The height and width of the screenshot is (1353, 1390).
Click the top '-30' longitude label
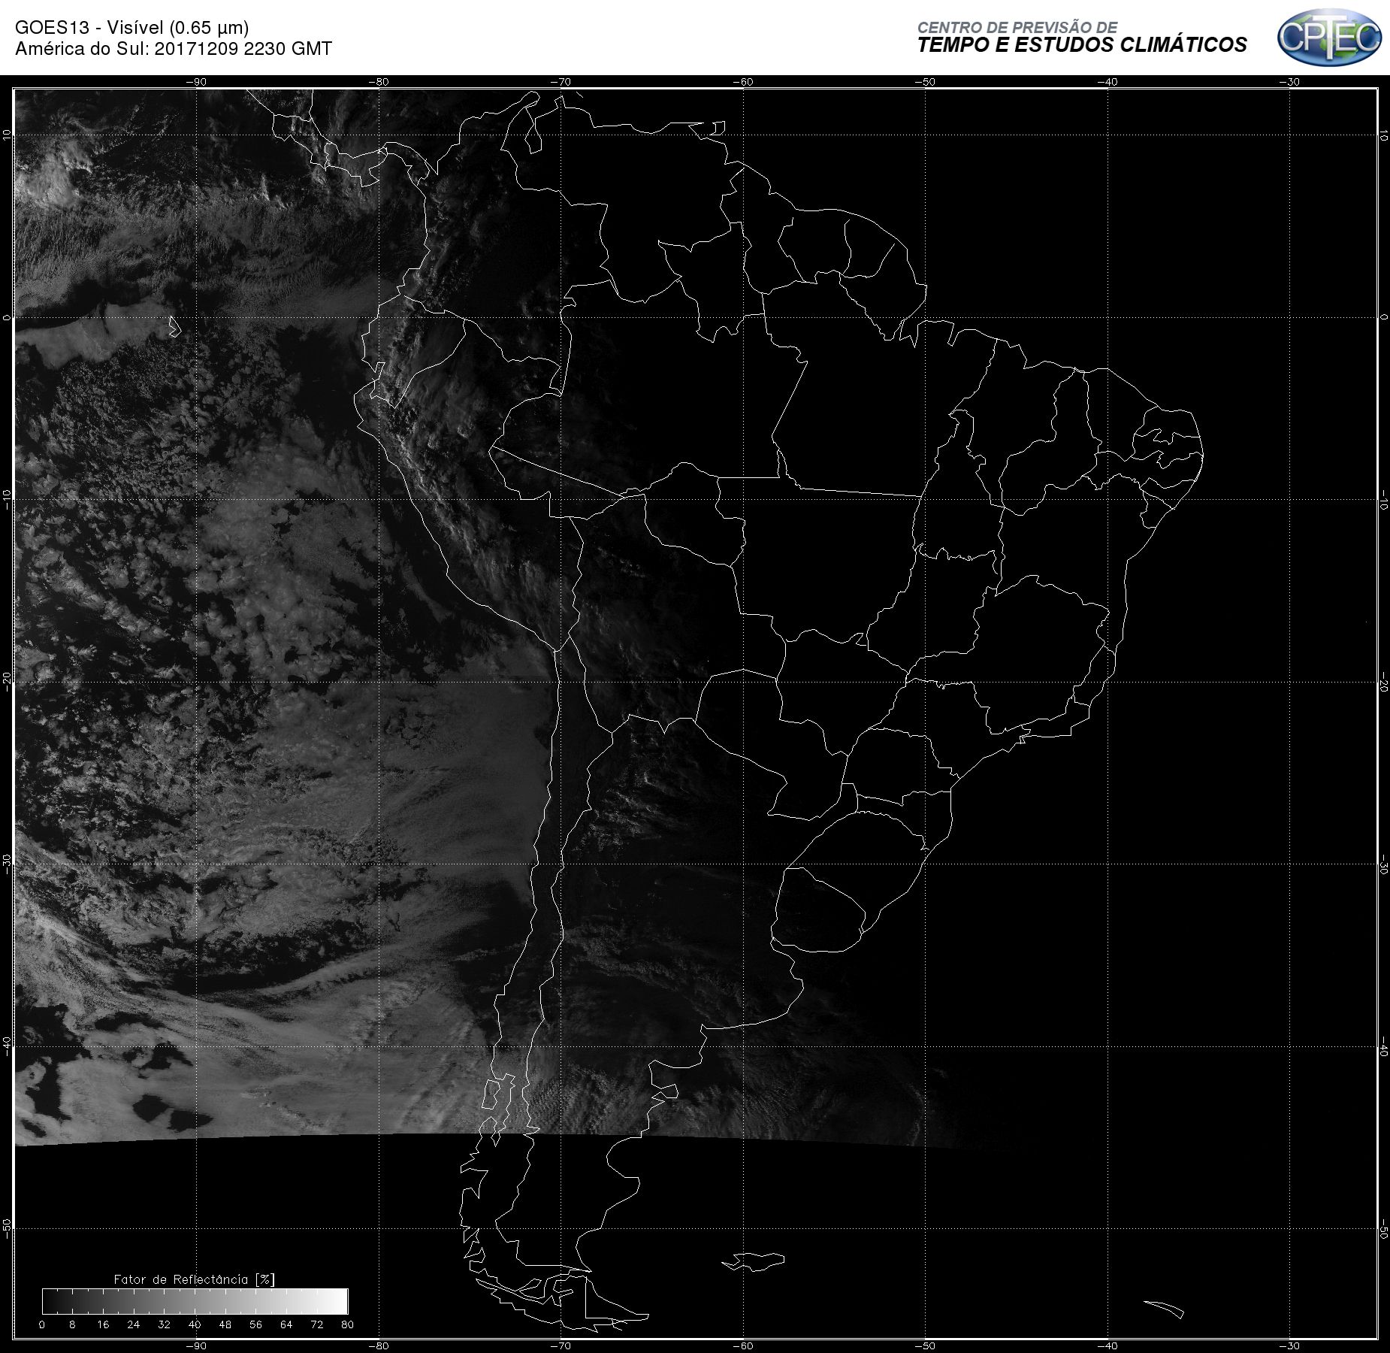point(1289,82)
